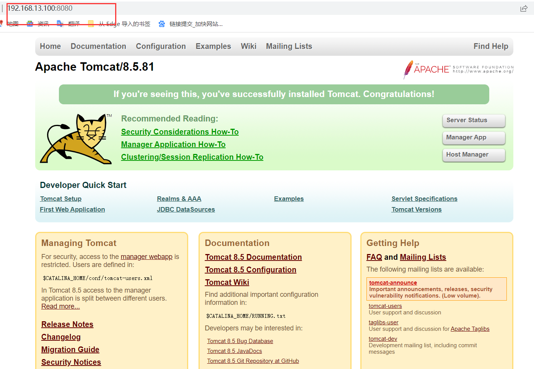
Task: Click the Tomcat cat mascot image
Action: tap(76, 139)
